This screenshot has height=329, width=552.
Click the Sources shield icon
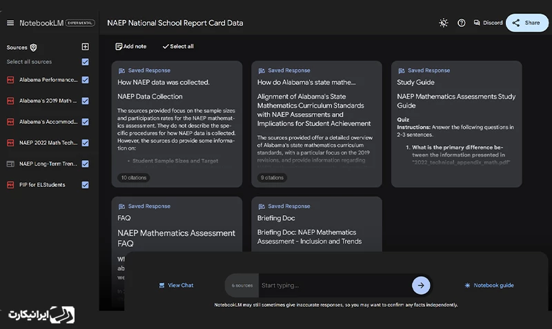pos(33,48)
